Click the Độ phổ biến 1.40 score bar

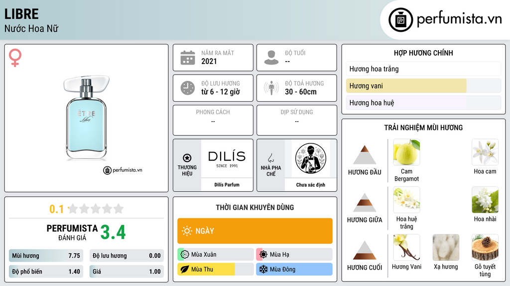pos(46,272)
